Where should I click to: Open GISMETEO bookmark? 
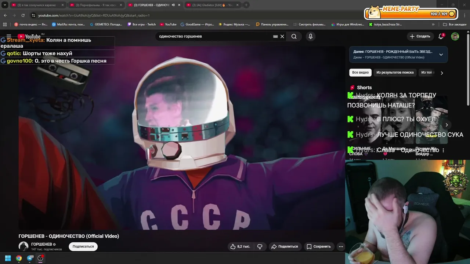coord(106,25)
